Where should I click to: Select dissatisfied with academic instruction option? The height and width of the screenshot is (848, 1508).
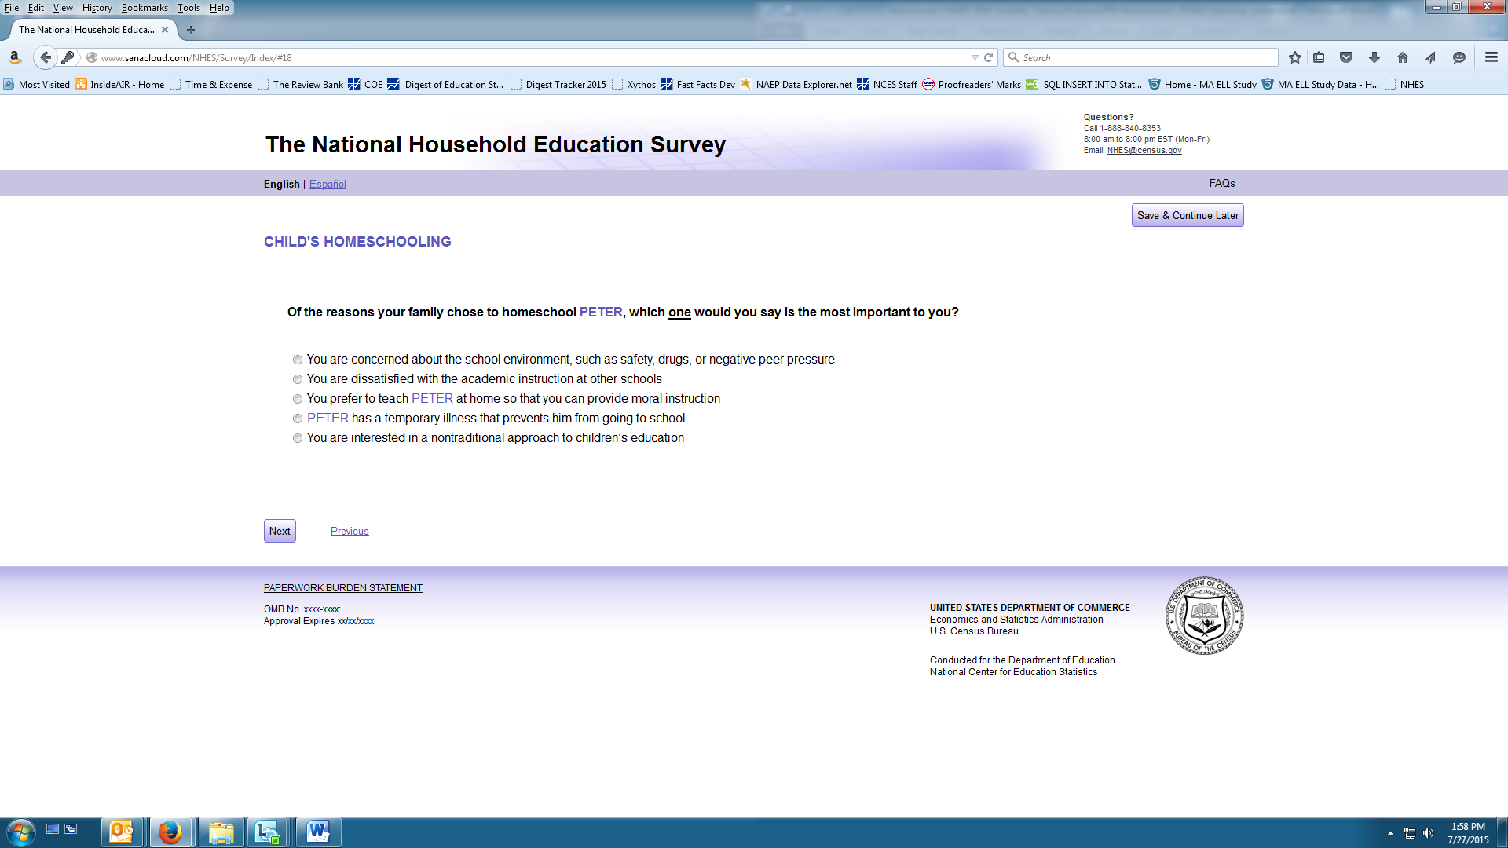point(298,379)
